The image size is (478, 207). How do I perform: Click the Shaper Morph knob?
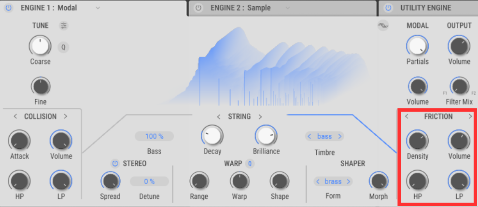coord(379,181)
